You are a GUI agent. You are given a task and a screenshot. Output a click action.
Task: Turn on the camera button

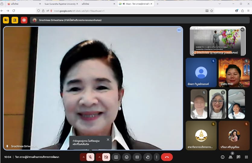[x=106, y=157]
